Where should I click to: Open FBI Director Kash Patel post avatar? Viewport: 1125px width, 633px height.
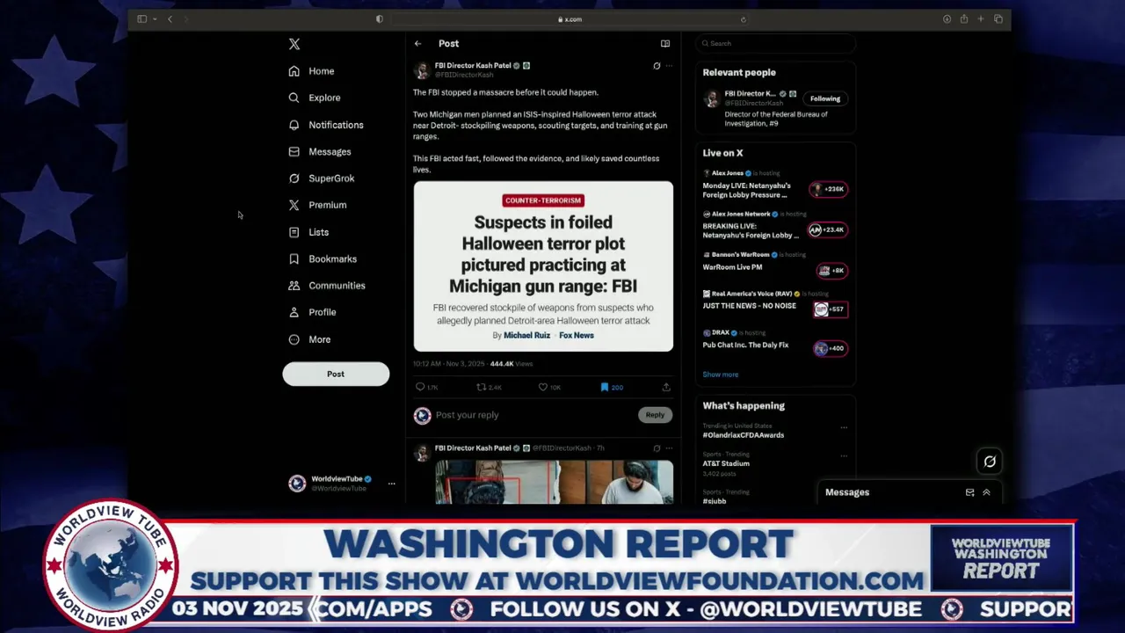point(422,70)
